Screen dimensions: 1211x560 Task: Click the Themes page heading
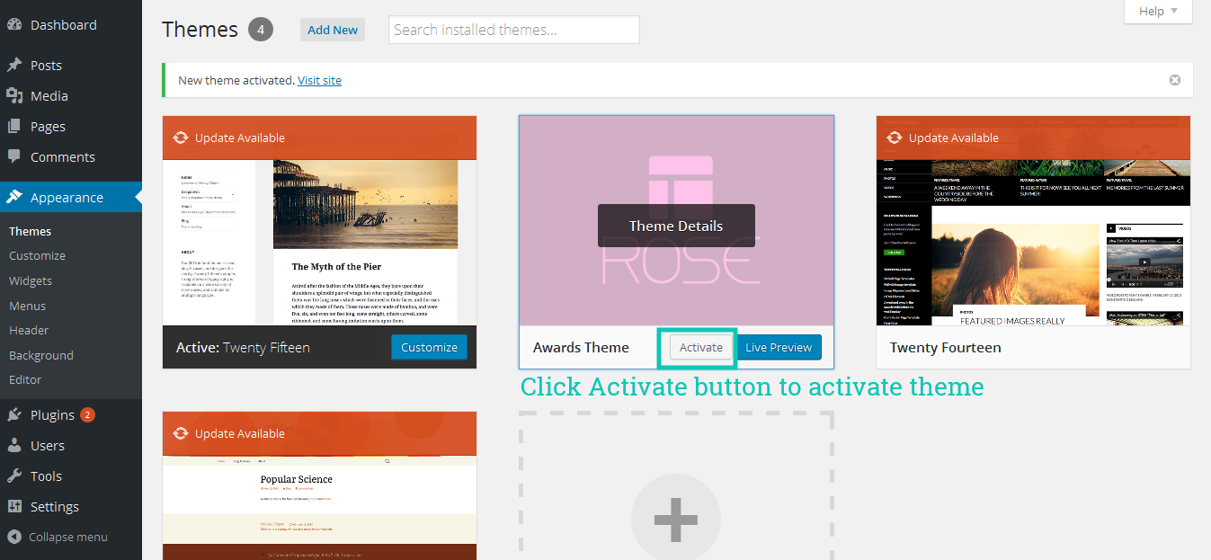tap(200, 30)
